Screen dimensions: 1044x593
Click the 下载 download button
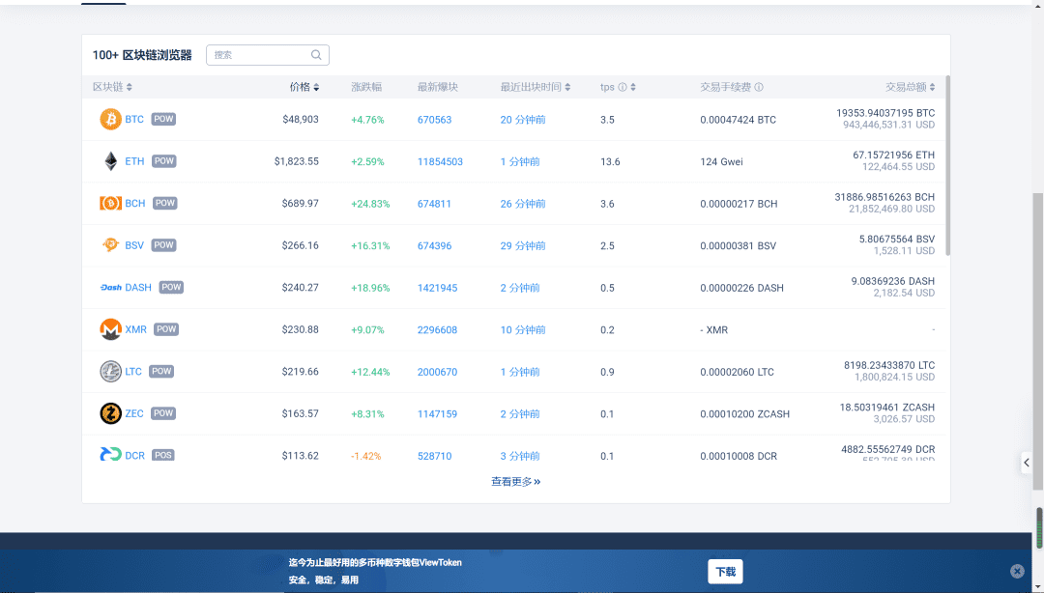725,572
